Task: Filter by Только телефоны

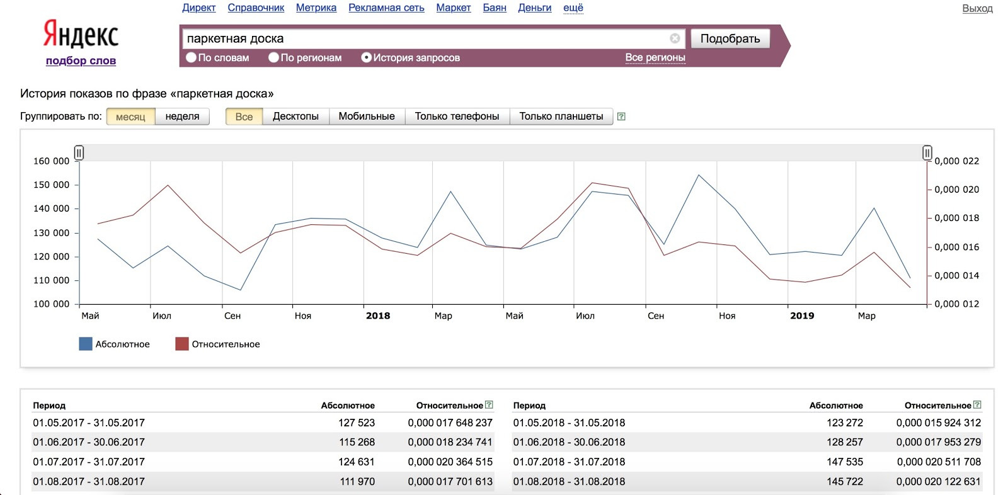Action: pos(457,117)
